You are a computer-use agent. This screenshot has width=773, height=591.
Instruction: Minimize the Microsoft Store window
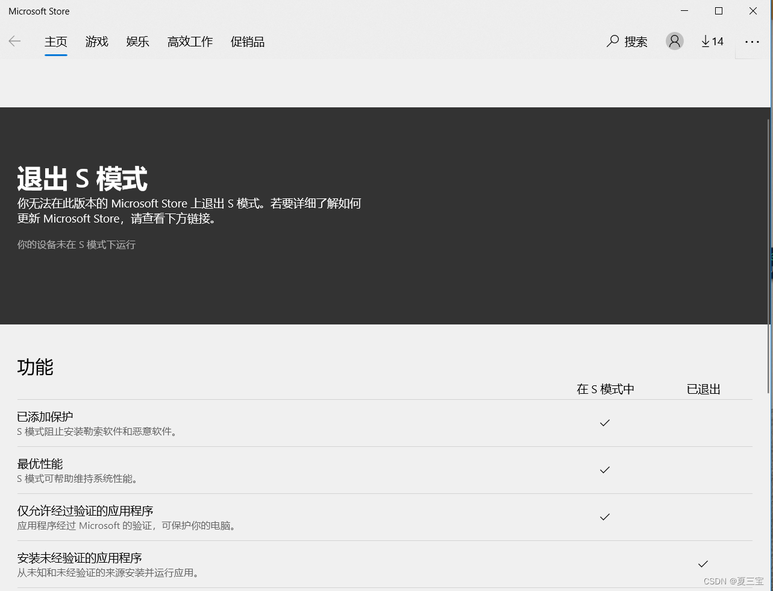pyautogui.click(x=684, y=11)
